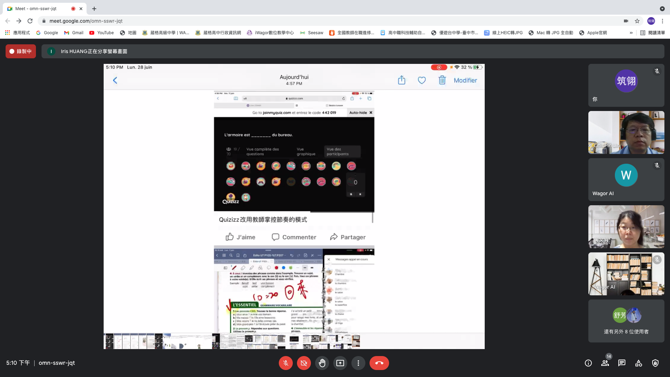Bookmark this page with star icon
The height and width of the screenshot is (377, 670).
(637, 21)
